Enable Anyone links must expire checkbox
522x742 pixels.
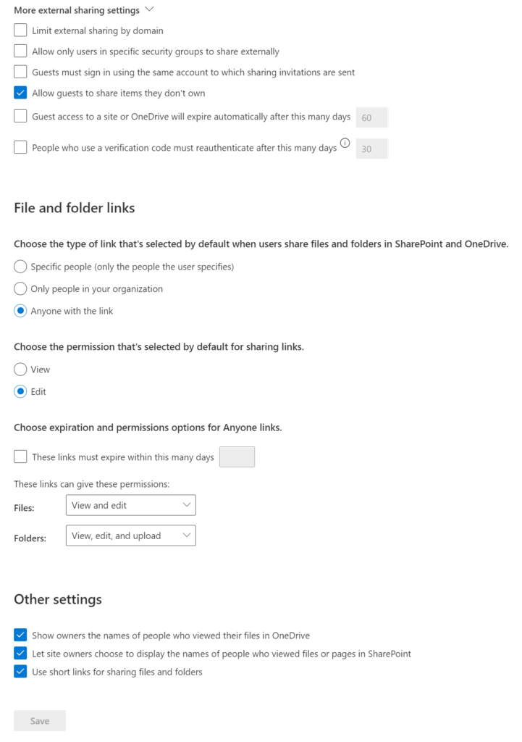point(20,457)
